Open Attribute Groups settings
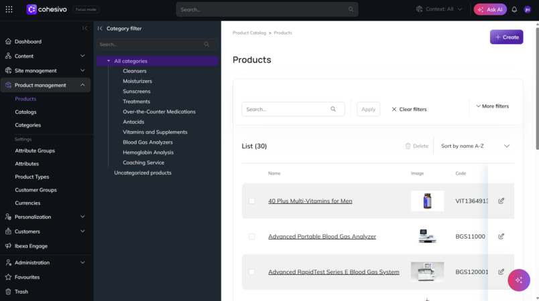 (x=35, y=150)
